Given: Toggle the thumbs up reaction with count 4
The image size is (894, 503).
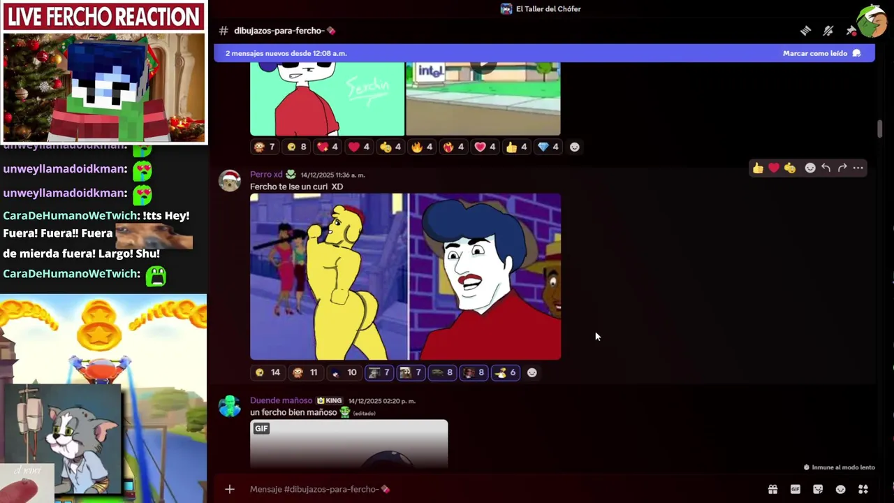Looking at the screenshot, I should (x=517, y=147).
